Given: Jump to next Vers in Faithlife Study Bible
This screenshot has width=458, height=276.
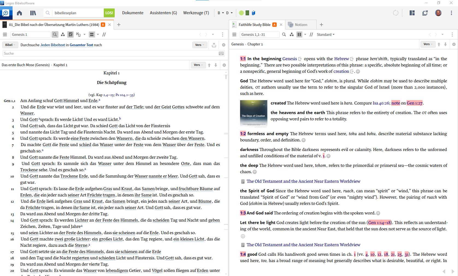Looking at the screenshot, I should [445, 44].
